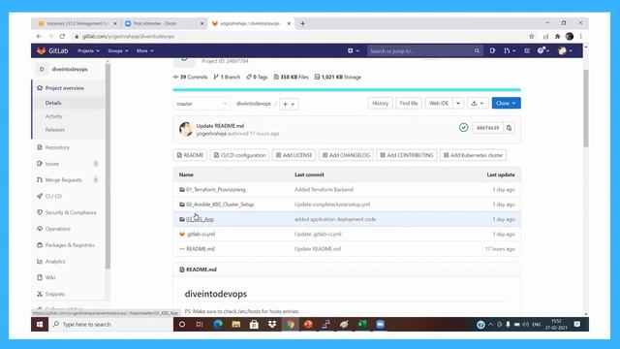Select Activity under Project overview

(x=54, y=116)
